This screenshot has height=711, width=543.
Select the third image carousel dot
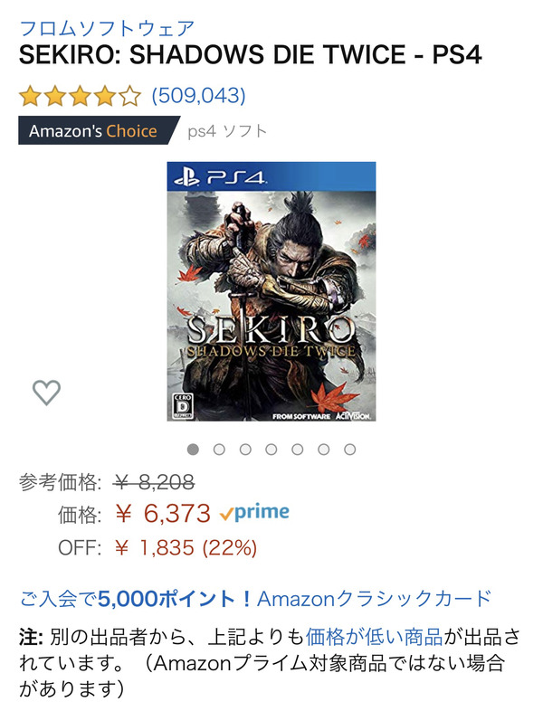(x=245, y=449)
